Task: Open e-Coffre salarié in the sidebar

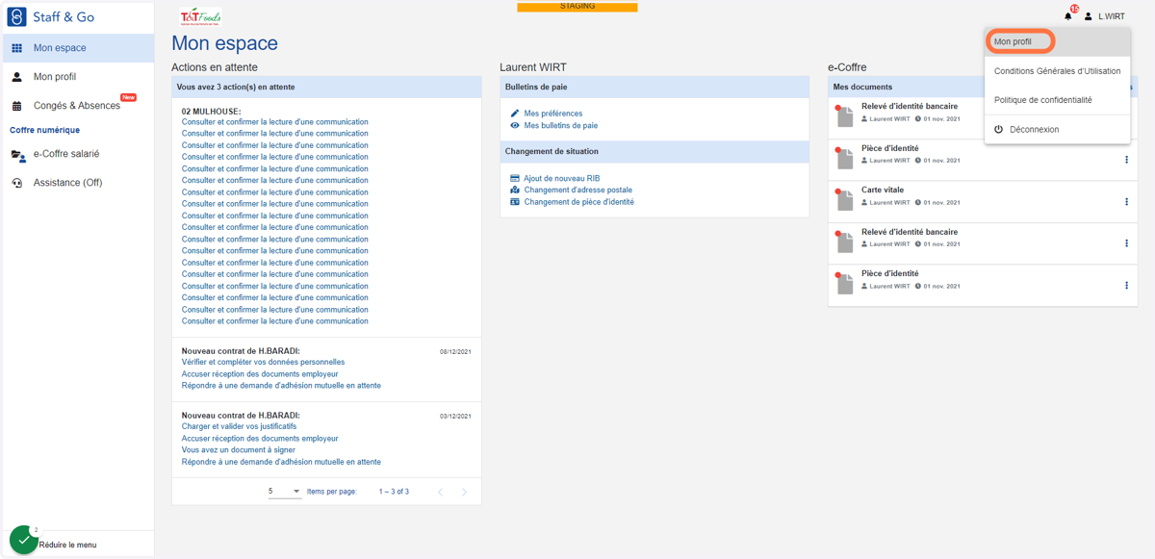Action: click(x=77, y=154)
